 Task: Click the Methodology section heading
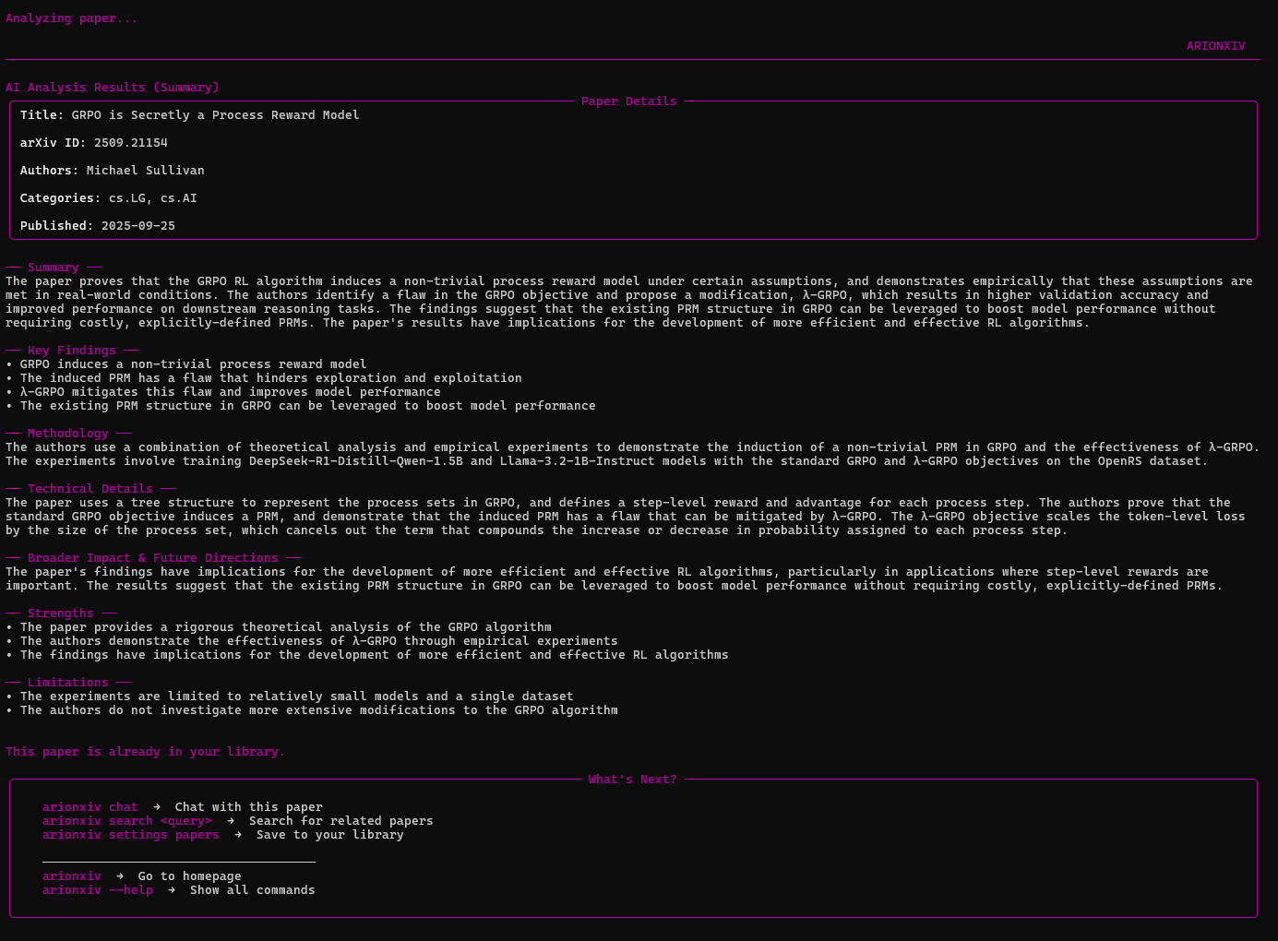tap(67, 434)
